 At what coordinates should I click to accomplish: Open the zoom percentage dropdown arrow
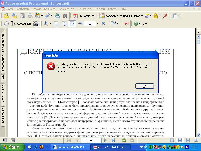(x=97, y=24)
